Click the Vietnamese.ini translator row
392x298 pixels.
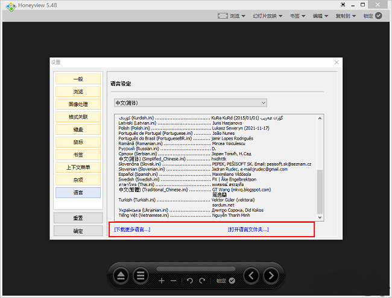tap(185, 215)
